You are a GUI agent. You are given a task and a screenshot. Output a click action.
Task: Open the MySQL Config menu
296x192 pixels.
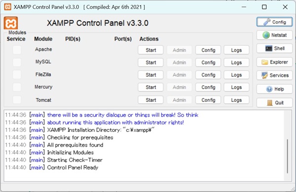[208, 63]
